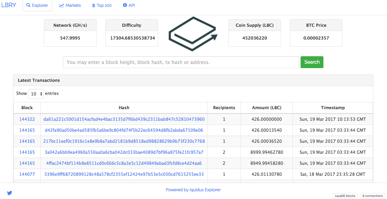Click the 144466 blocks status badge
This screenshot has height=199, width=387.
(345, 196)
